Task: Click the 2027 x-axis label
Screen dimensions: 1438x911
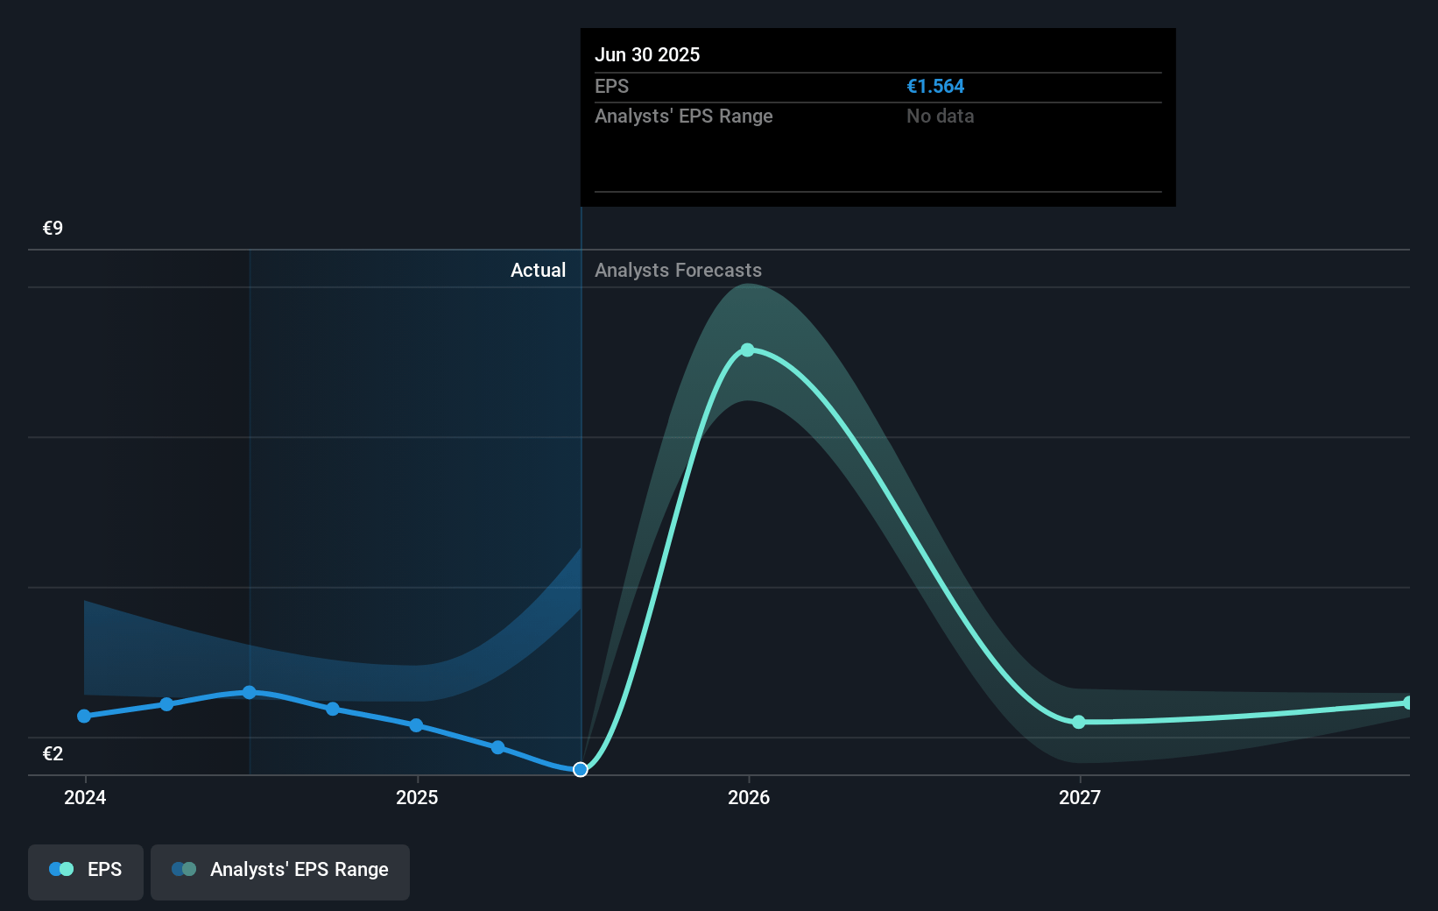Action: 1080,797
